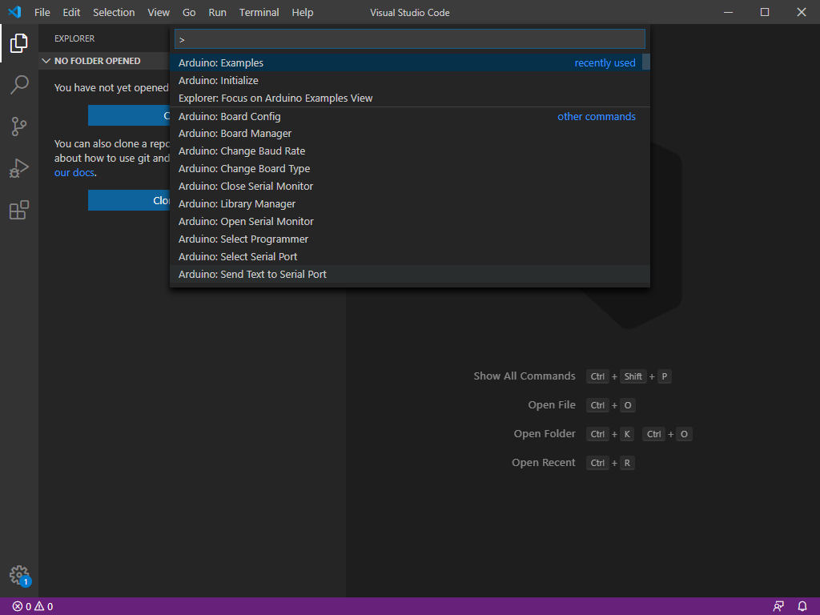
Task: Open the Help menu
Action: (302, 12)
